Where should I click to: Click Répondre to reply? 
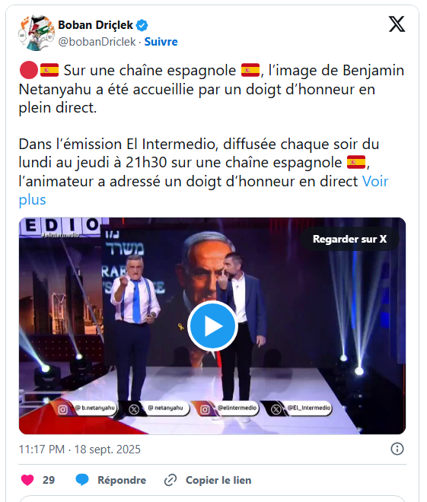click(x=122, y=480)
